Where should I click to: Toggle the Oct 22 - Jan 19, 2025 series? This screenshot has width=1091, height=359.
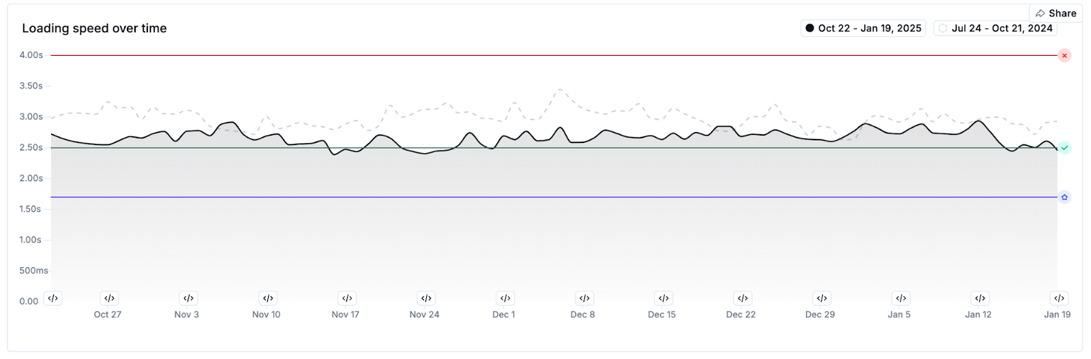click(863, 28)
